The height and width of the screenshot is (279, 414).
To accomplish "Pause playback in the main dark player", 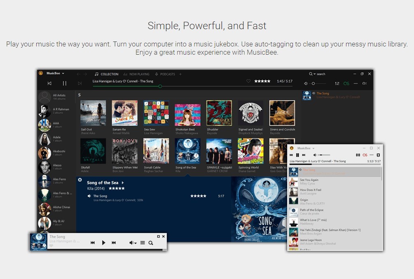I will pos(64,83).
